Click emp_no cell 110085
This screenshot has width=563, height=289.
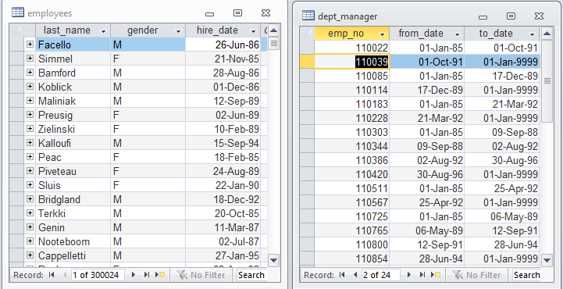pos(352,76)
